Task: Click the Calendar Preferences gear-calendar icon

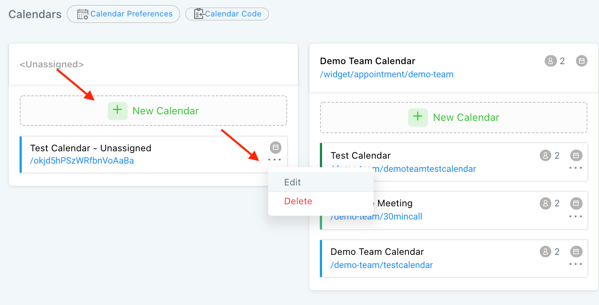Action: coord(83,14)
